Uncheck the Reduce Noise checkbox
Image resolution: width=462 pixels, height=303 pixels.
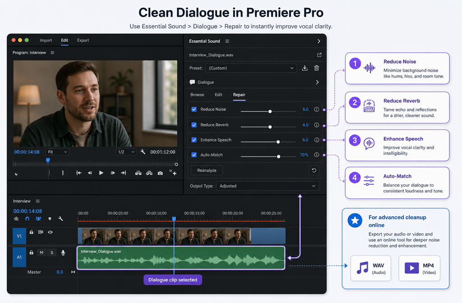[194, 109]
